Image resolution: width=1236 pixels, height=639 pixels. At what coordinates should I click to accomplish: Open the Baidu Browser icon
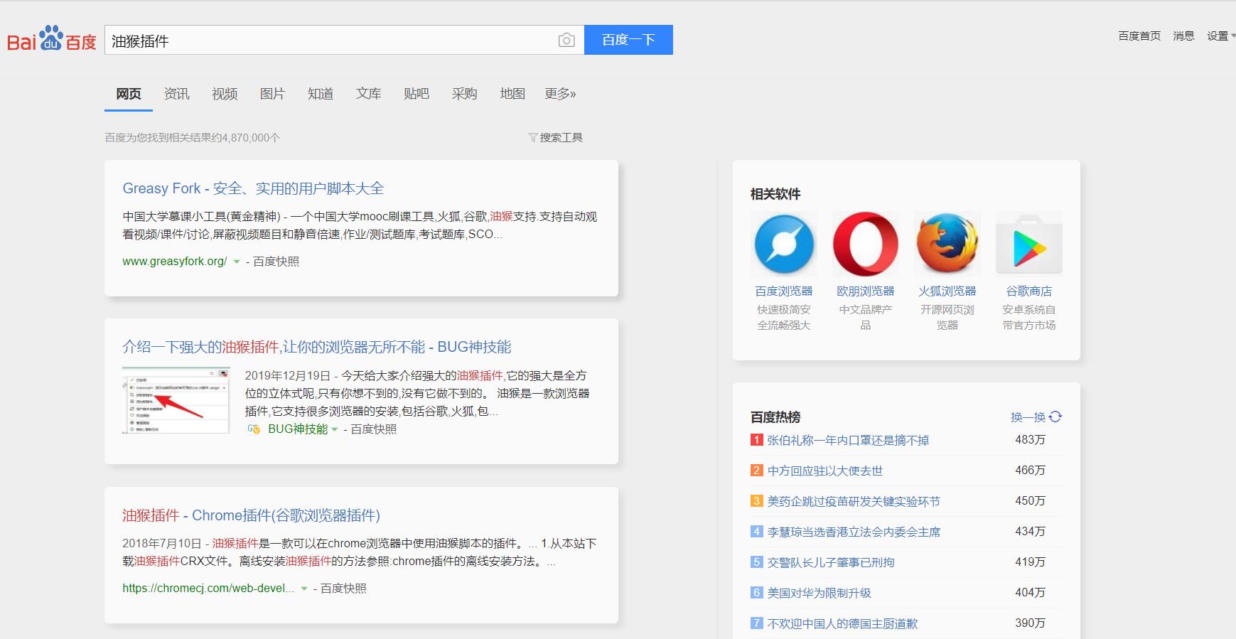click(x=783, y=244)
